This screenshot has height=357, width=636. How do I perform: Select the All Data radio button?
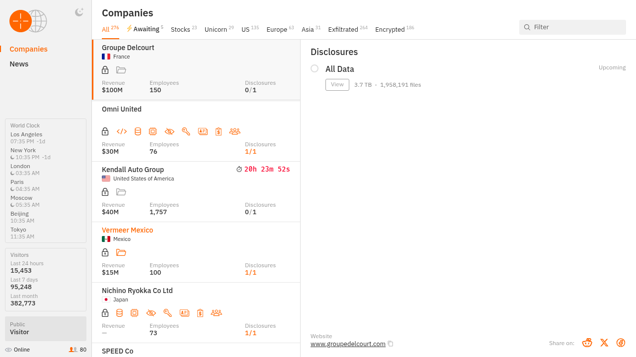point(315,68)
